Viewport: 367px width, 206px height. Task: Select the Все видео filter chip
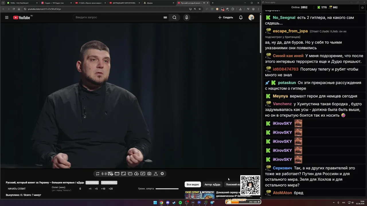[193, 185]
